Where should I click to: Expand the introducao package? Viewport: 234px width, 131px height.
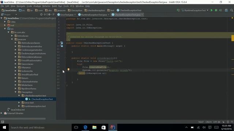[12, 36]
